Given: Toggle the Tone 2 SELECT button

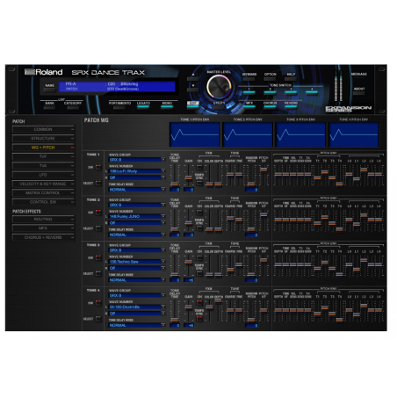Looking at the screenshot, I should tap(98, 228).
